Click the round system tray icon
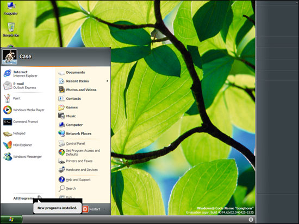 [251, 220]
